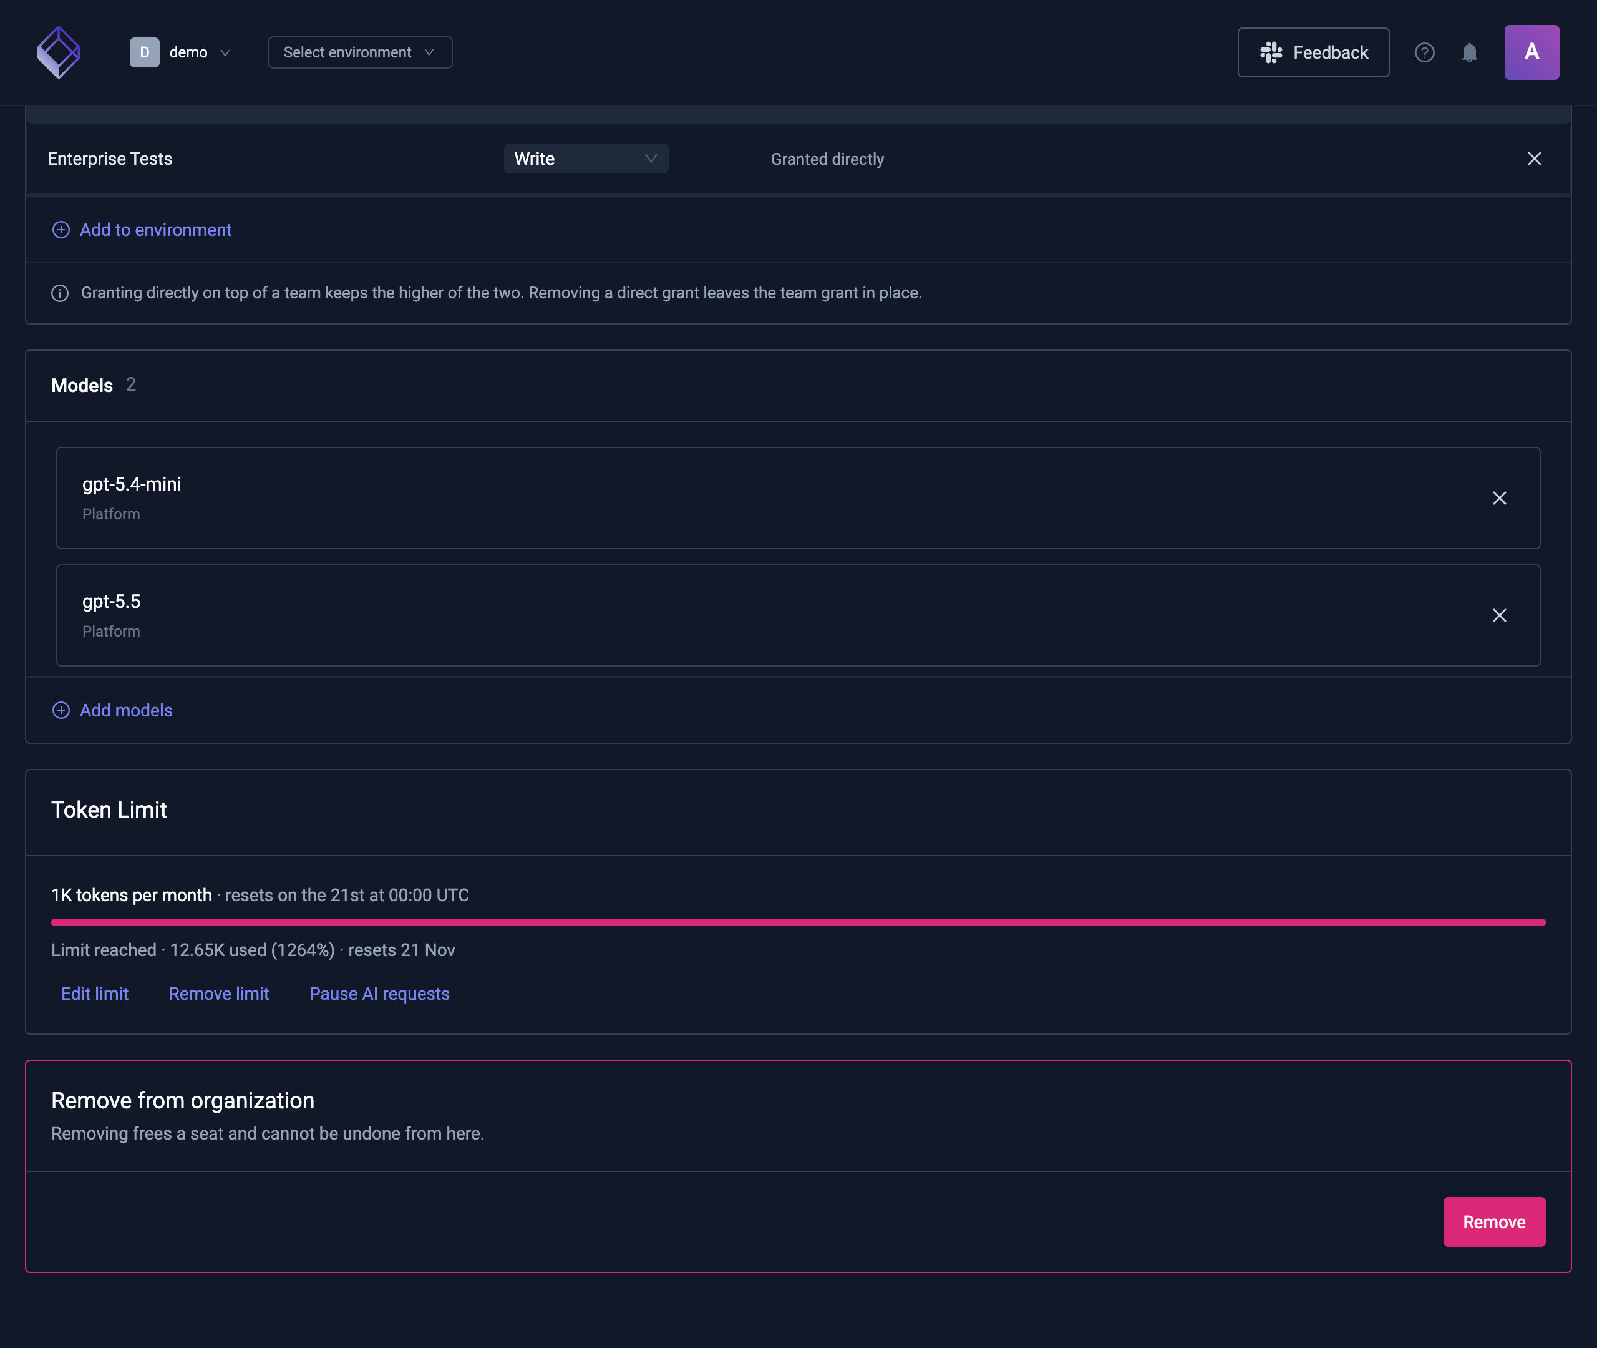Image resolution: width=1597 pixels, height=1348 pixels.
Task: Click the gpt-5.5 model name
Action: [112, 602]
